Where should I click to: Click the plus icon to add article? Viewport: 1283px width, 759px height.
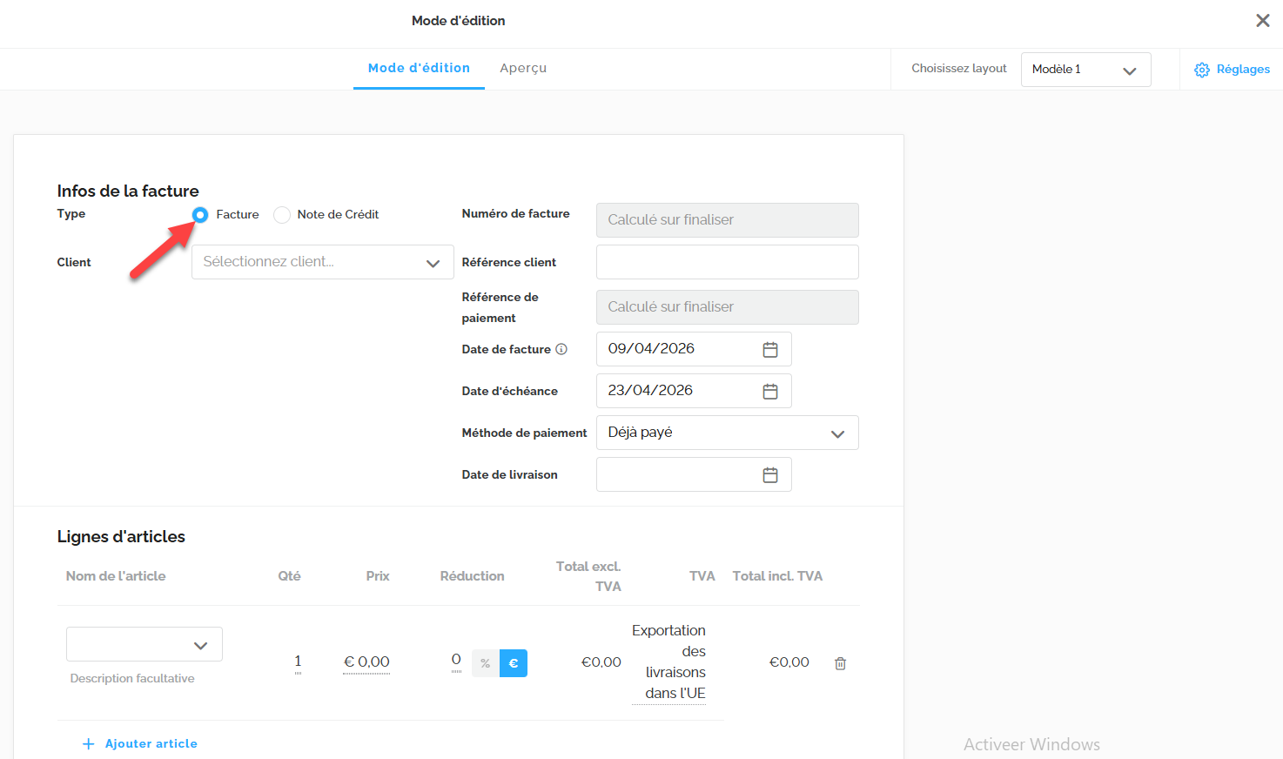point(88,743)
